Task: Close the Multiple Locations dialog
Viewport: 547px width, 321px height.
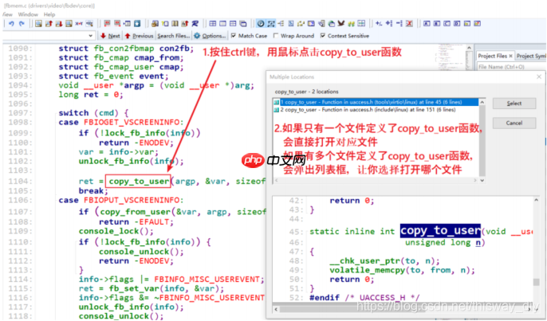Action: click(539, 76)
